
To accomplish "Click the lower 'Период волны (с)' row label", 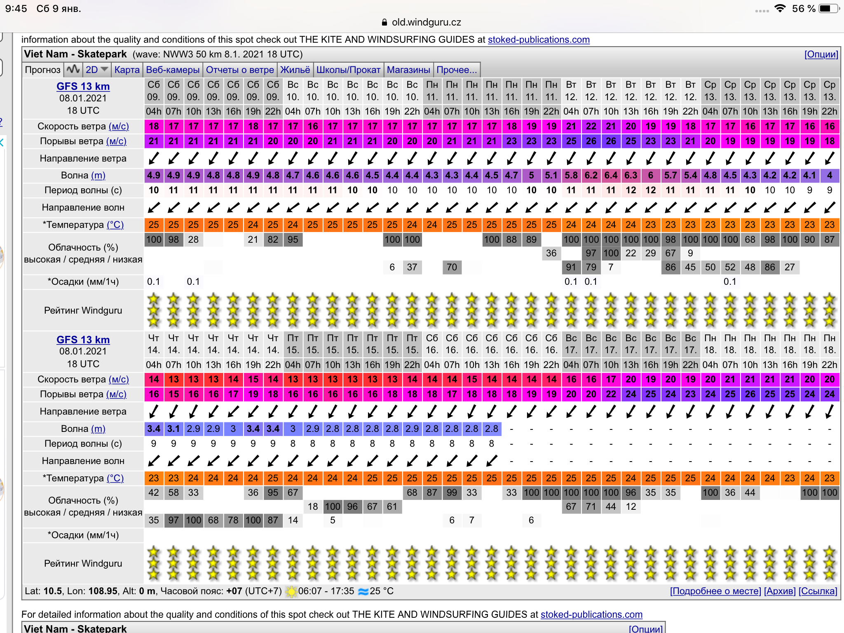I will pyautogui.click(x=83, y=443).
